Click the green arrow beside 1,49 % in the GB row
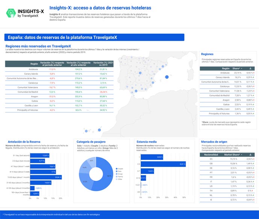 [x=254, y=163]
